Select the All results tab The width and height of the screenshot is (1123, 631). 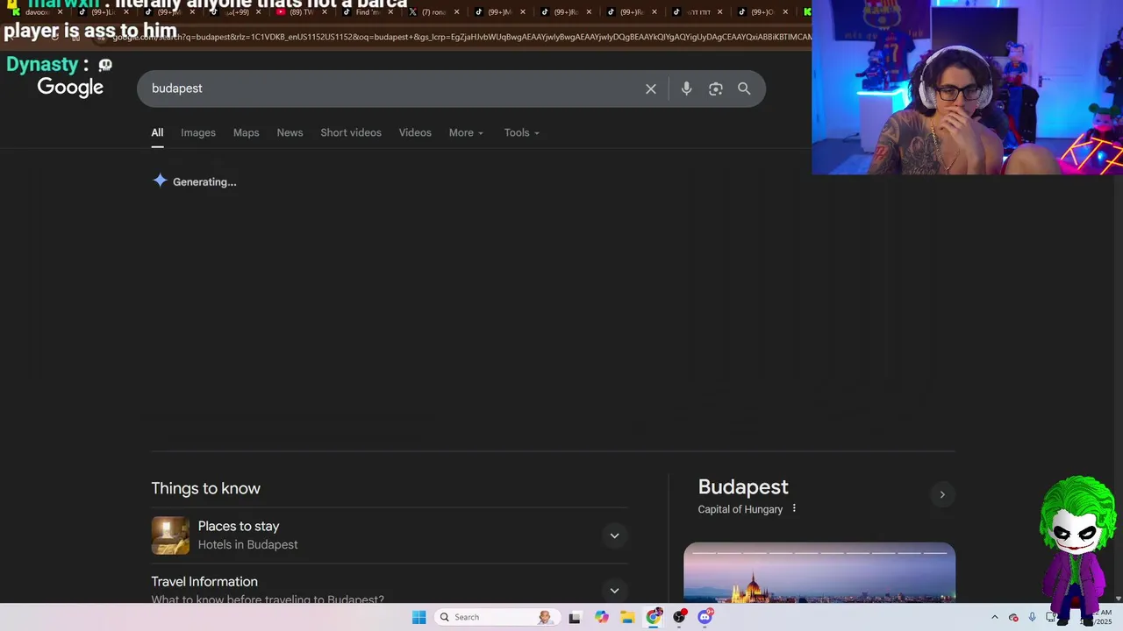[157, 132]
